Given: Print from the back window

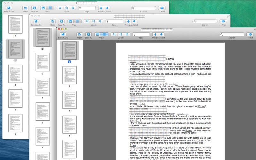Looking at the screenshot, I should [x=162, y=8].
